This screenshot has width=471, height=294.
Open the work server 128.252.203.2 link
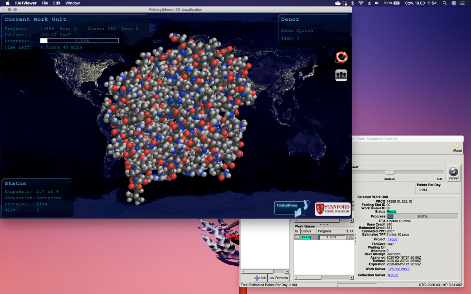click(398, 269)
